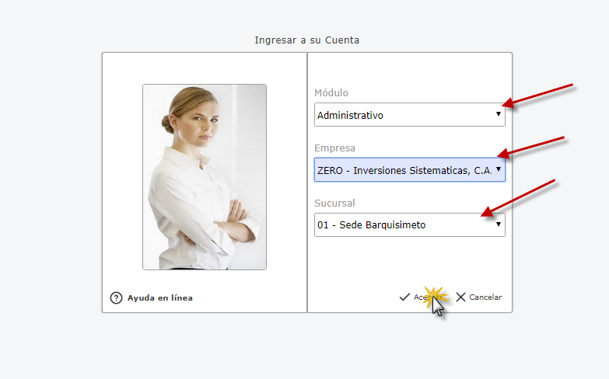Viewport: 609px width, 379px height.
Task: Click the Módulo field label
Action: [x=331, y=93]
